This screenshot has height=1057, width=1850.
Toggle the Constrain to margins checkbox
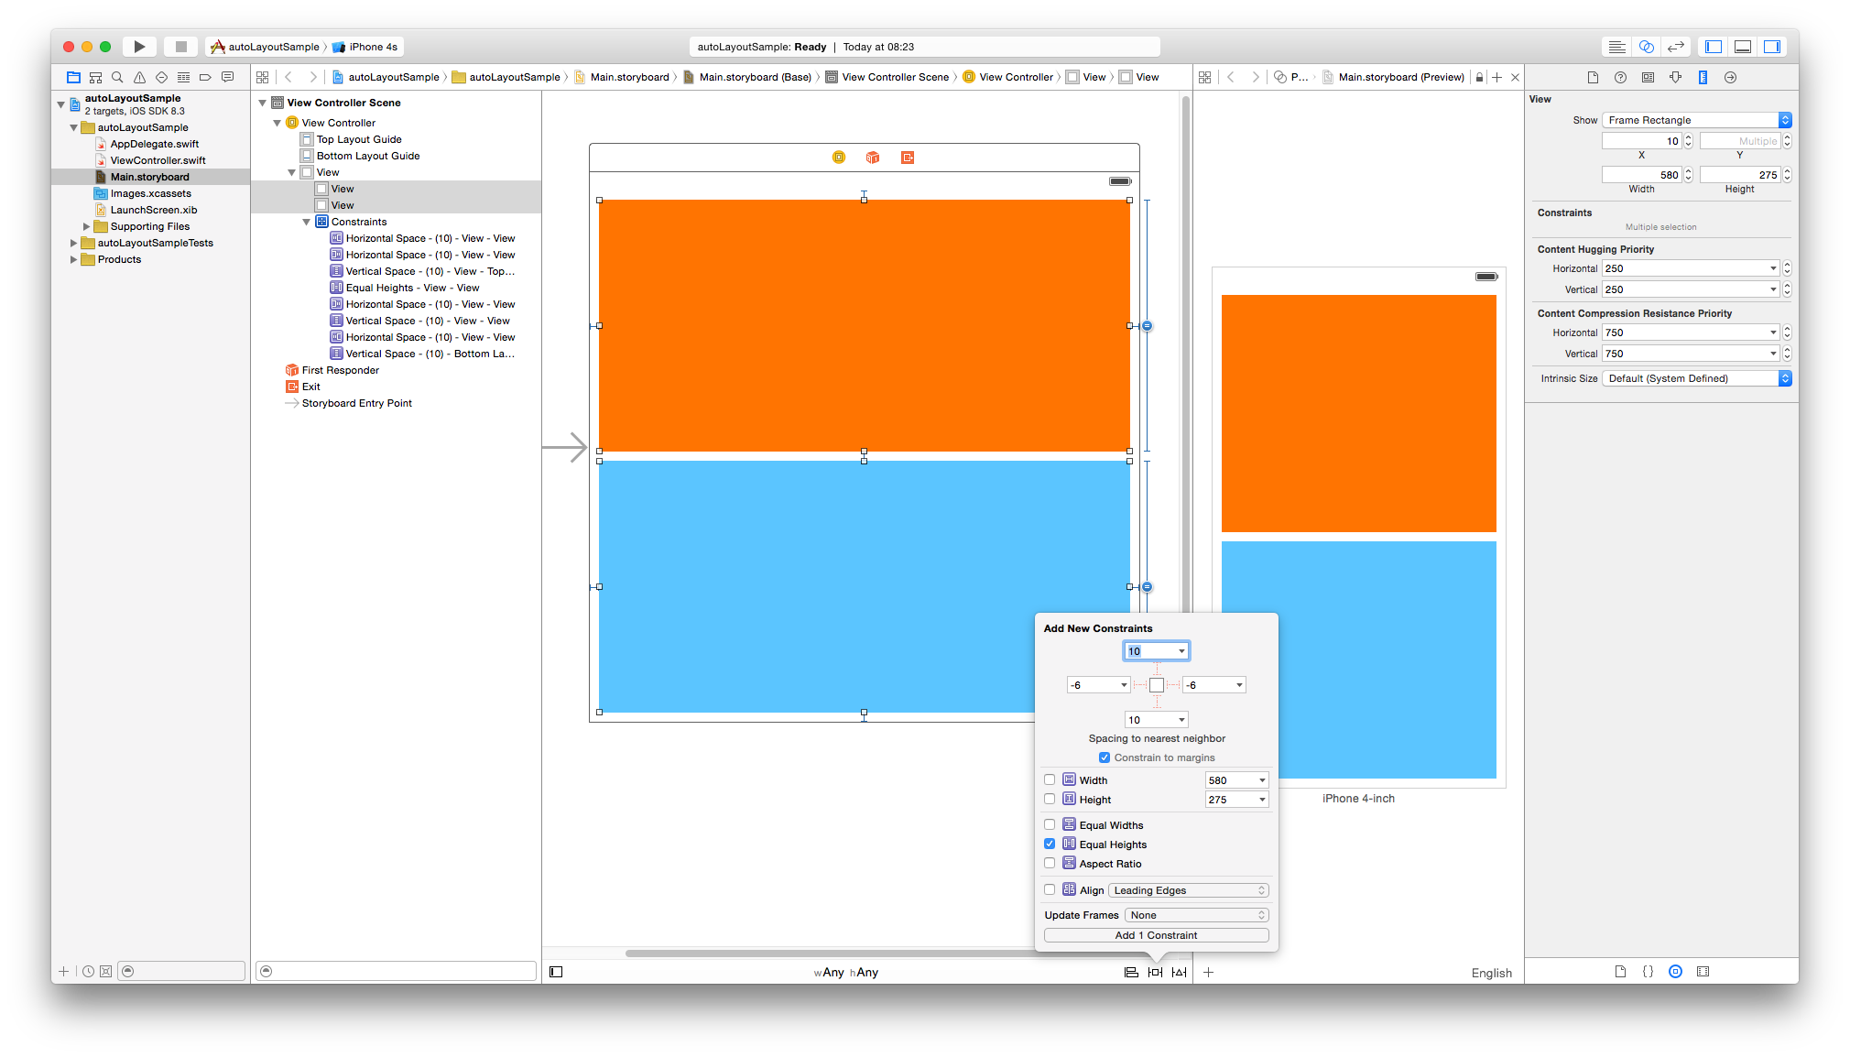click(x=1105, y=757)
